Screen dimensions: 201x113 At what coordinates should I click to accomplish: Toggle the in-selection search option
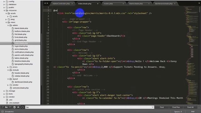click(18, 107)
